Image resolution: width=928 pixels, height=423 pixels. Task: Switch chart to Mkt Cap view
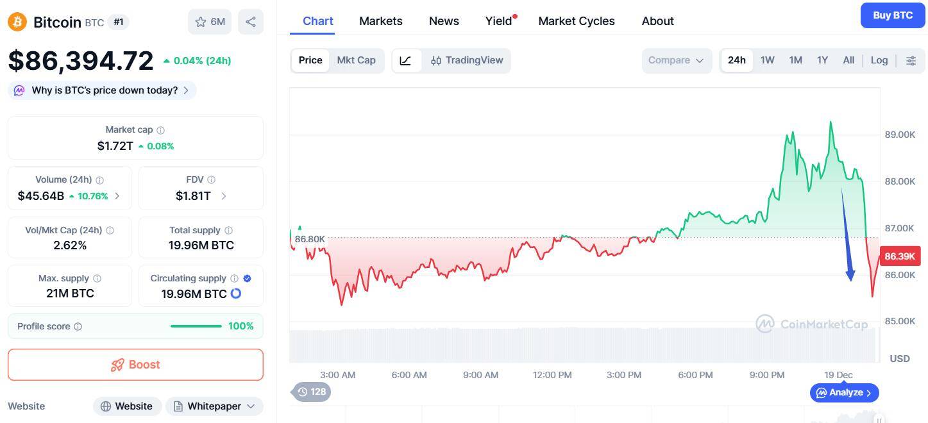[356, 60]
